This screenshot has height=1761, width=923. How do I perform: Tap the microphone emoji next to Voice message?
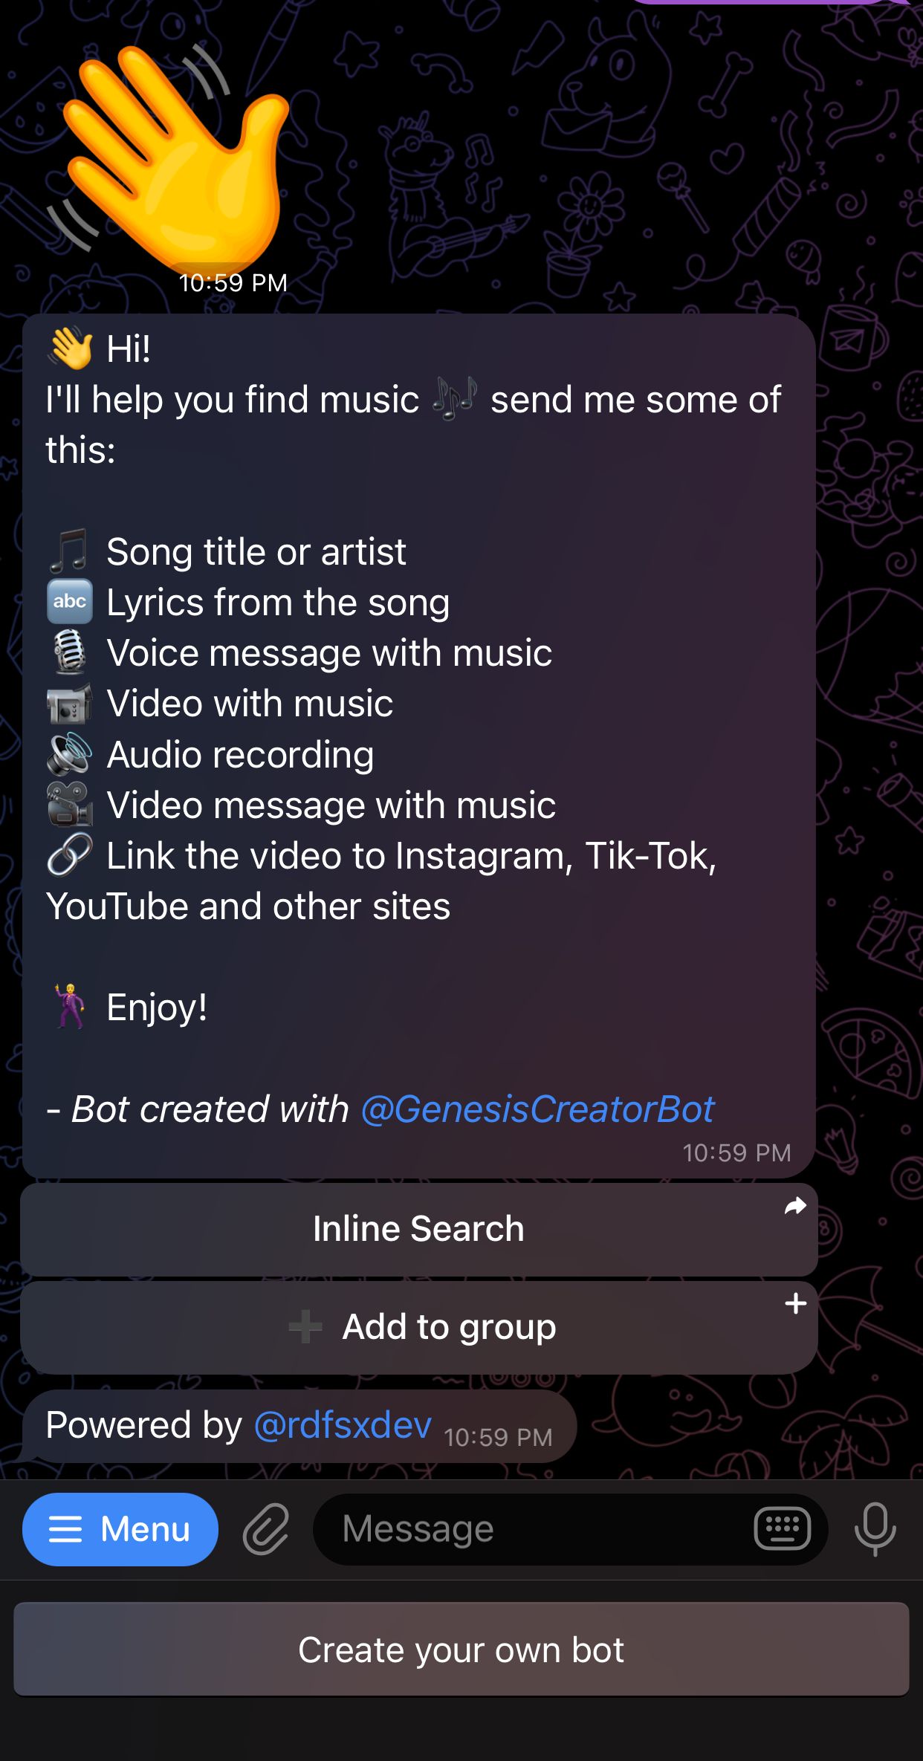(x=71, y=652)
